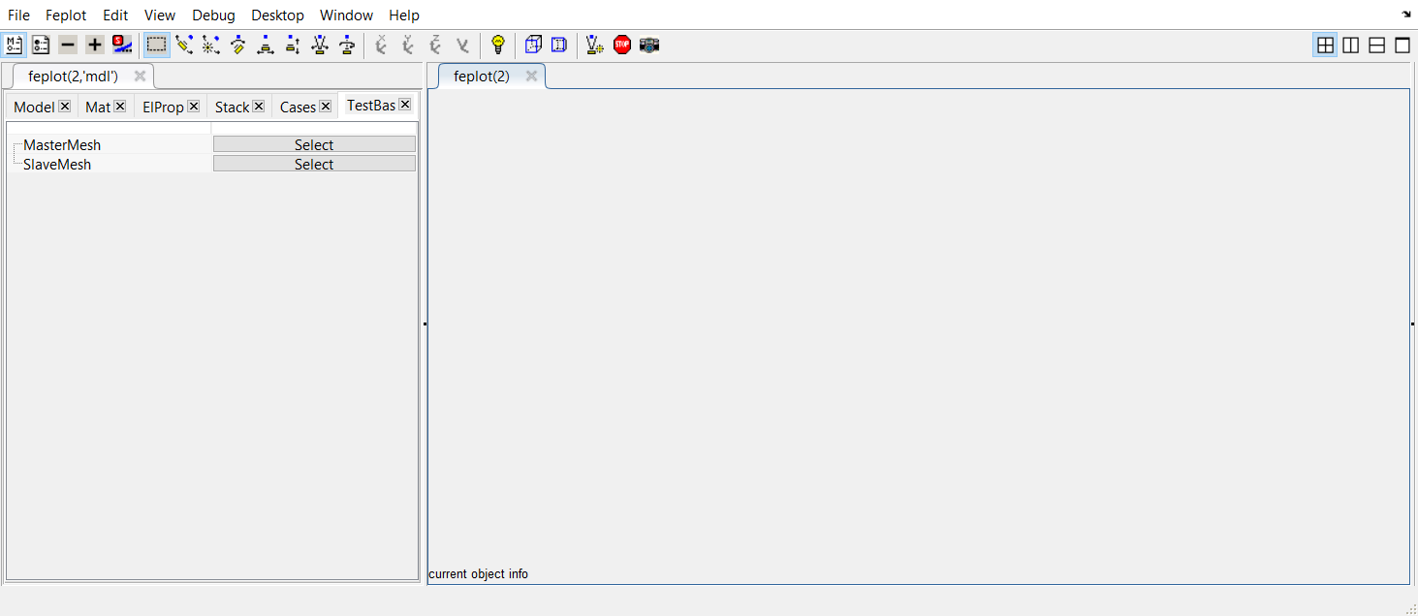Screen dimensions: 1418x616
Task: Click the camera snapshot icon
Action: tap(649, 45)
